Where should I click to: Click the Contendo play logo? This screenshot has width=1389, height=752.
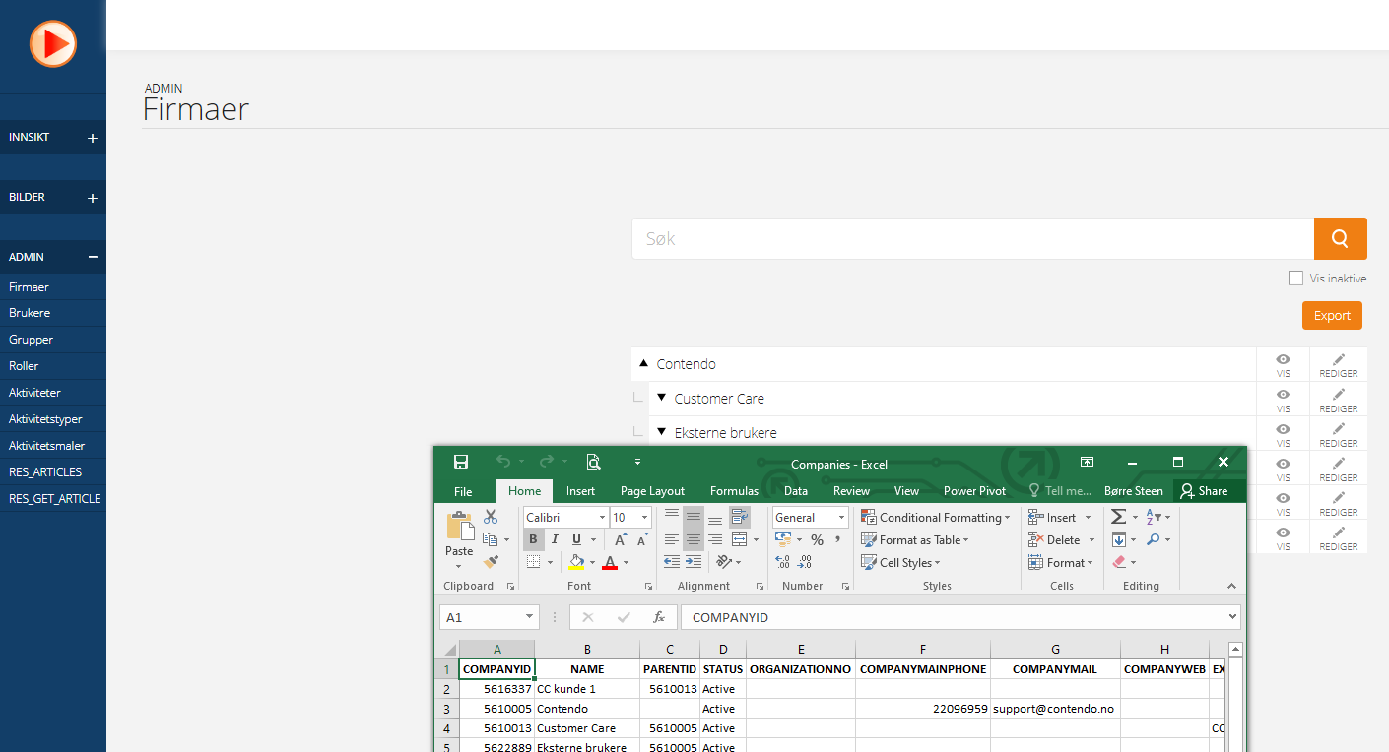pos(53,43)
